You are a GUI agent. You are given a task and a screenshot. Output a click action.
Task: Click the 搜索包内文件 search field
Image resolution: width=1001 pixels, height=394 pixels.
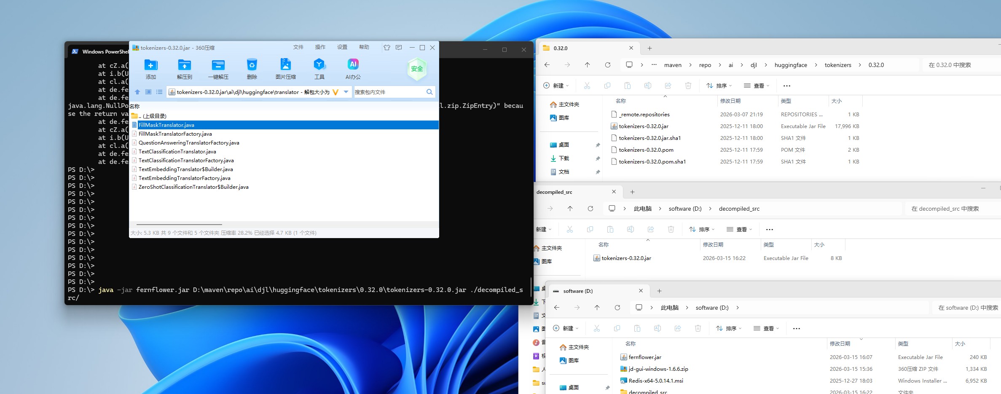click(388, 92)
